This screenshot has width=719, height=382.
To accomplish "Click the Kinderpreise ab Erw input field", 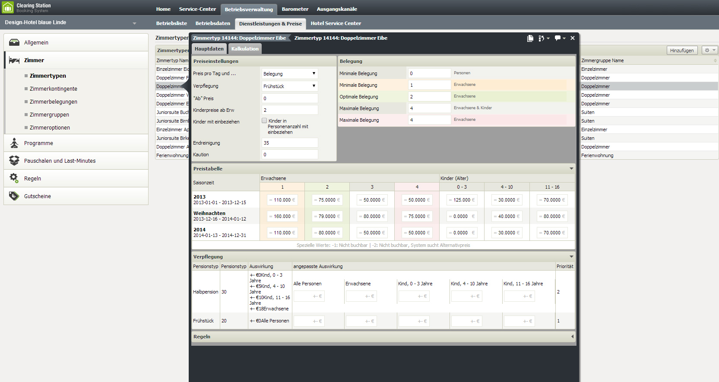I will pyautogui.click(x=290, y=110).
